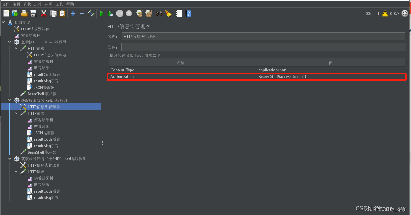Select BeanShell 取样器 under 获取权限签名-setUp线程组
This screenshot has height=215, width=411.
pos(42,152)
